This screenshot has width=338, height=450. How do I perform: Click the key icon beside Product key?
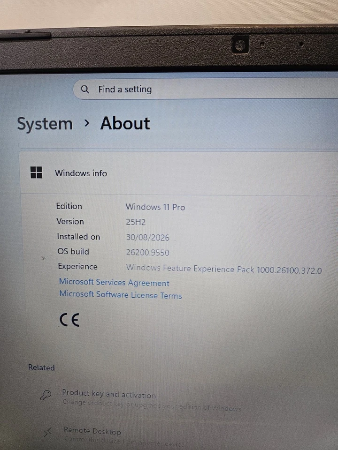[x=46, y=395]
